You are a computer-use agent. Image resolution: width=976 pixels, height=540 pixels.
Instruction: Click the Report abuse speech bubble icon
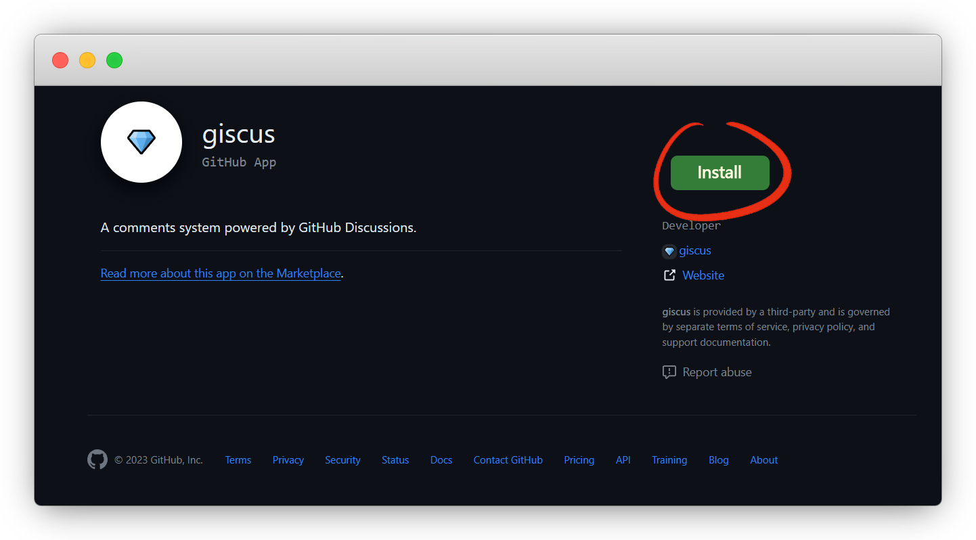[669, 372]
